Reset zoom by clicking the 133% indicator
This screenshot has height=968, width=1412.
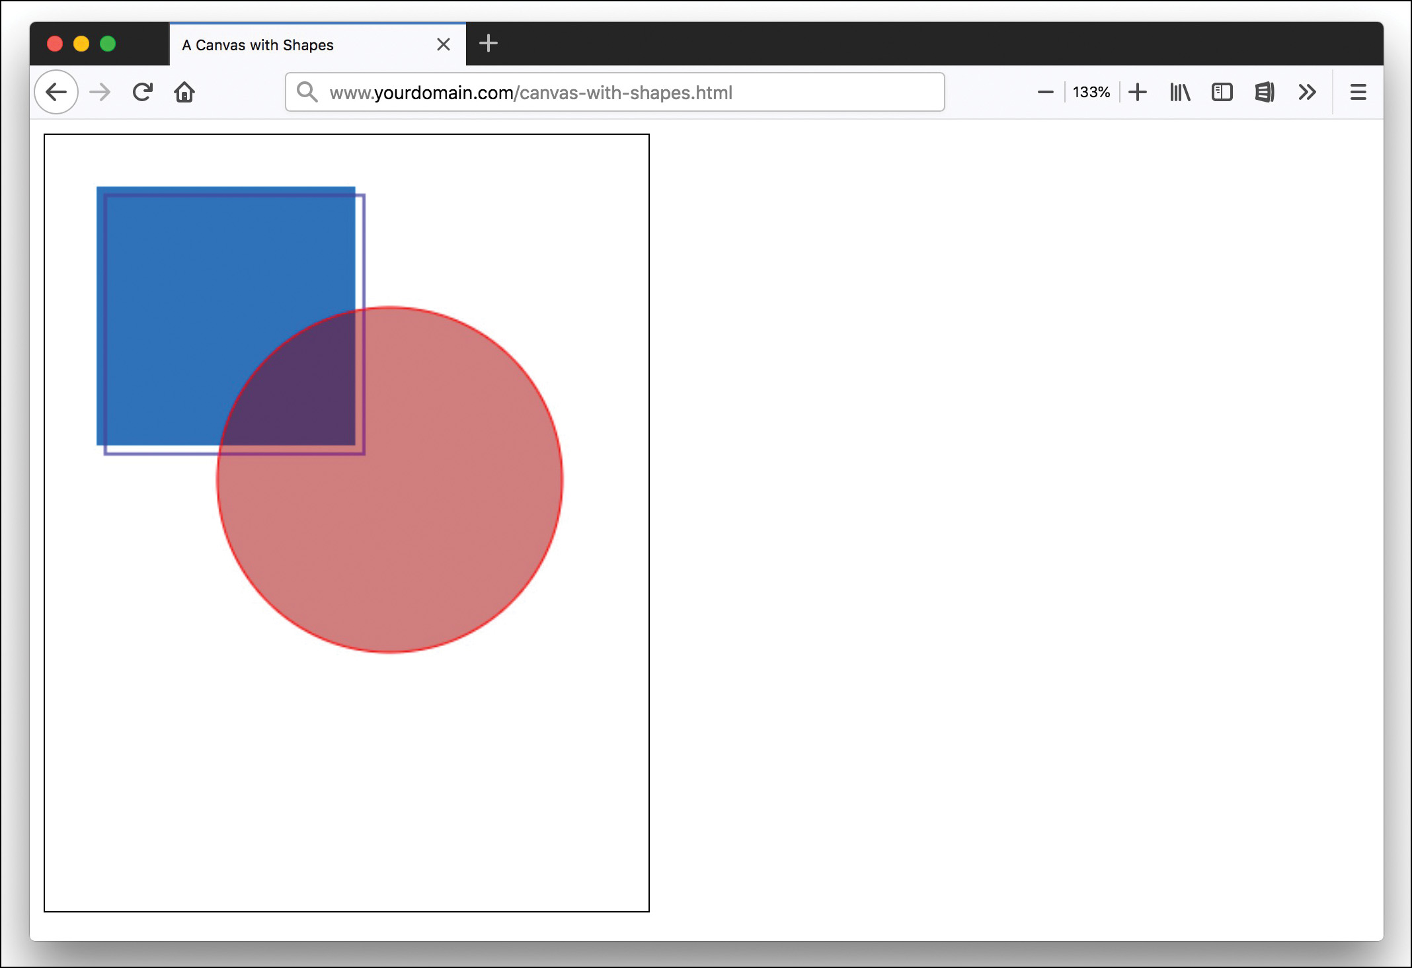(x=1091, y=92)
